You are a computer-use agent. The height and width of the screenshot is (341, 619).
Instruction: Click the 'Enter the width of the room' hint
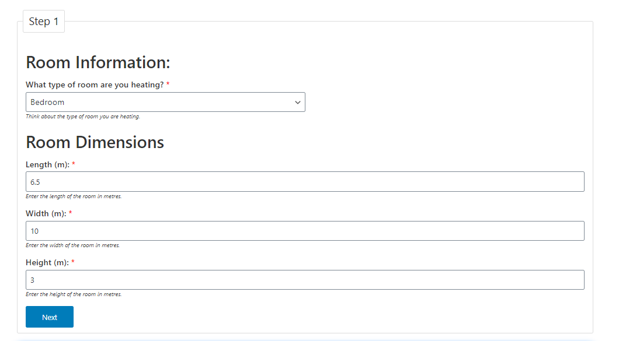tap(72, 245)
